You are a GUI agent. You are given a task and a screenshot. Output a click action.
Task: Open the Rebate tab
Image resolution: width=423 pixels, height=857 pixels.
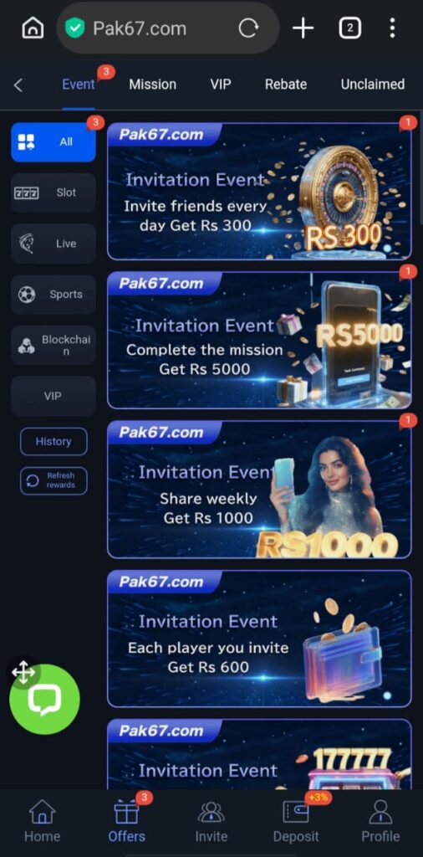click(x=285, y=85)
